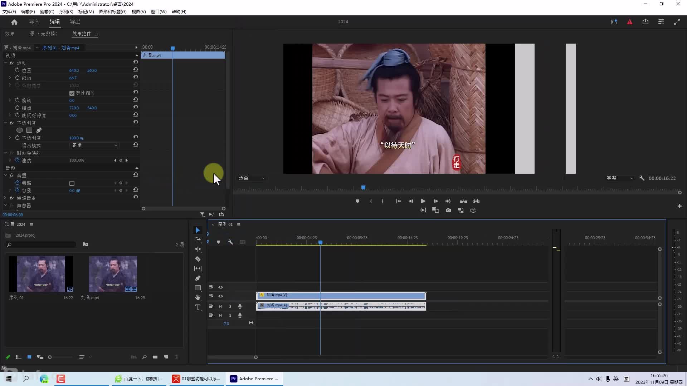The height and width of the screenshot is (386, 687).
Task: Select 序列 01 thumbnail in Project panel
Action: pyautogui.click(x=41, y=274)
